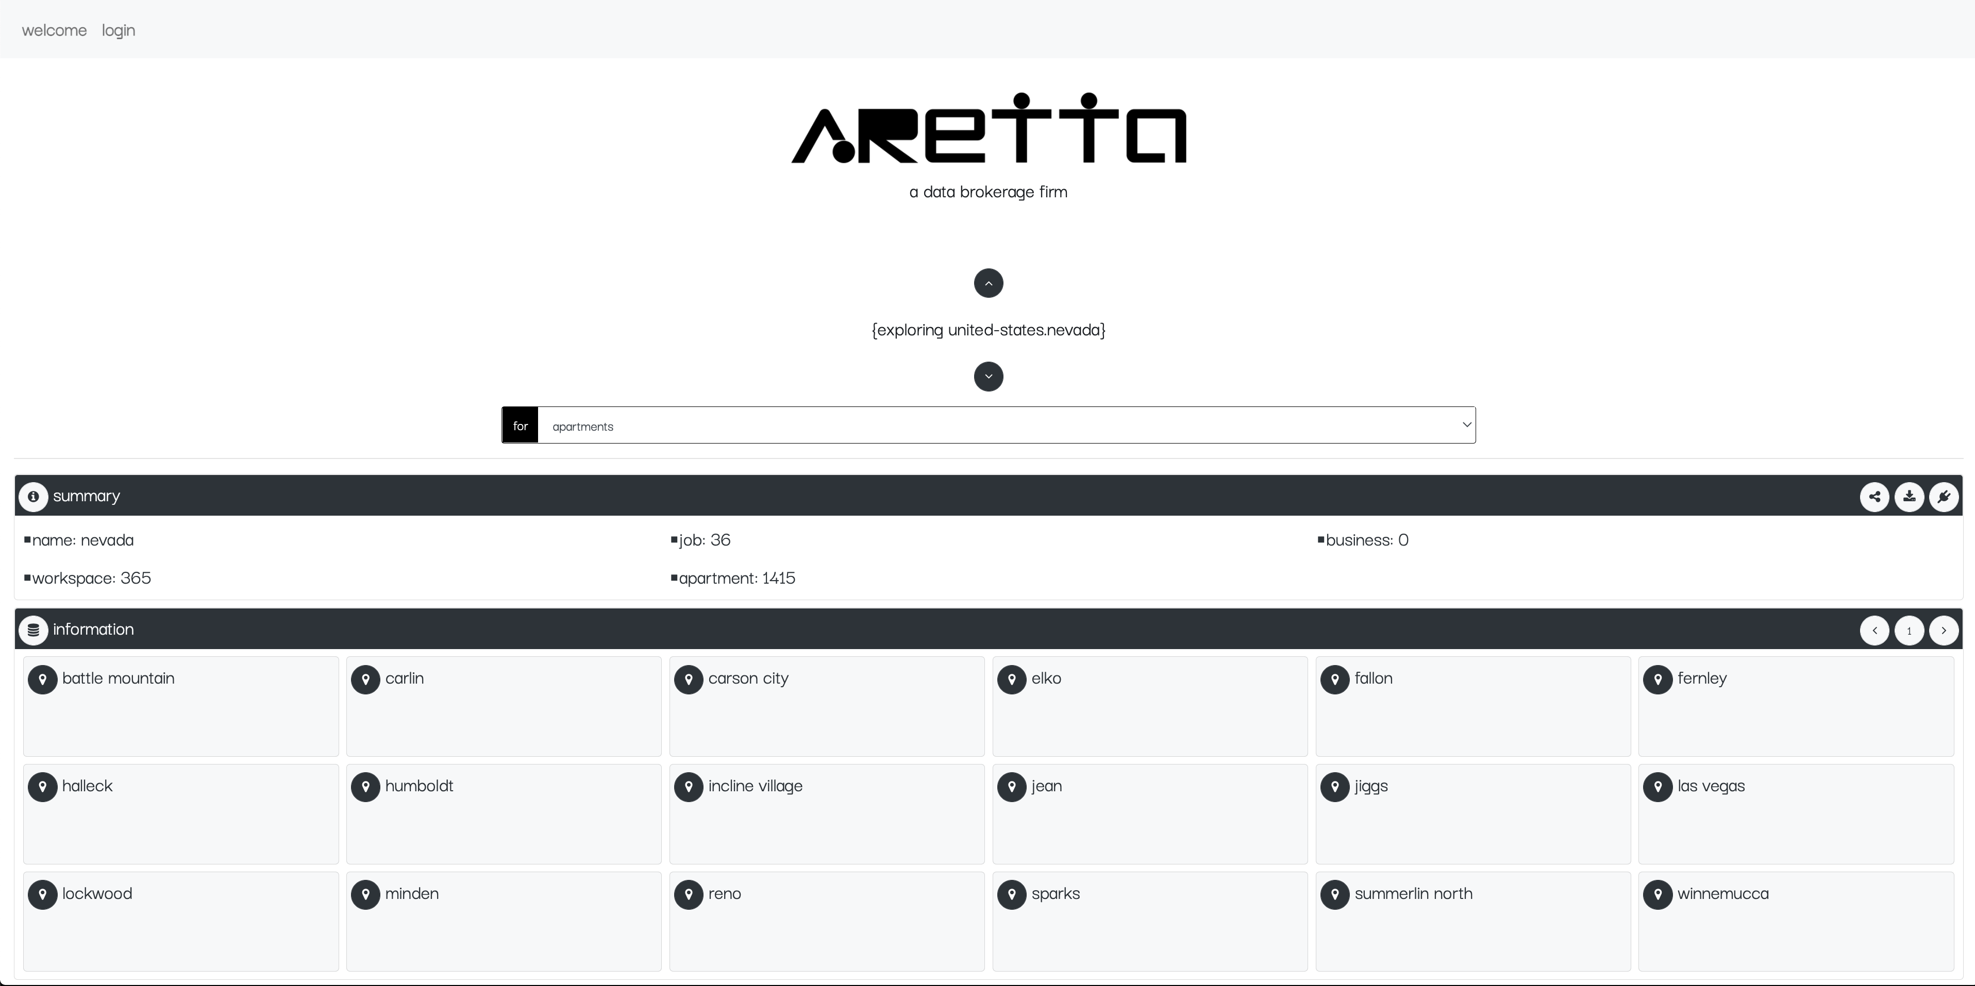The width and height of the screenshot is (1975, 986).
Task: Click the minden location pin icon
Action: [366, 895]
